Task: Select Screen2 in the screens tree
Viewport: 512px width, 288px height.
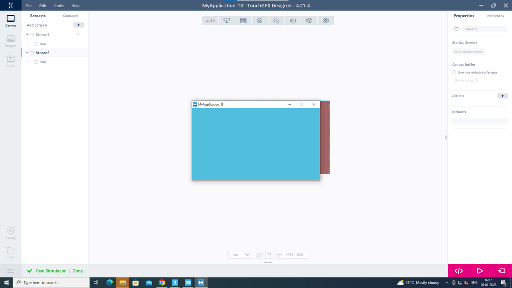Action: [43, 53]
